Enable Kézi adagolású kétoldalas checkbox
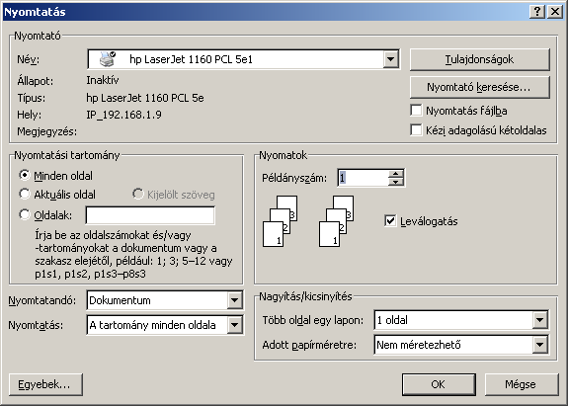Viewport: 568px width, 406px height. (x=416, y=129)
